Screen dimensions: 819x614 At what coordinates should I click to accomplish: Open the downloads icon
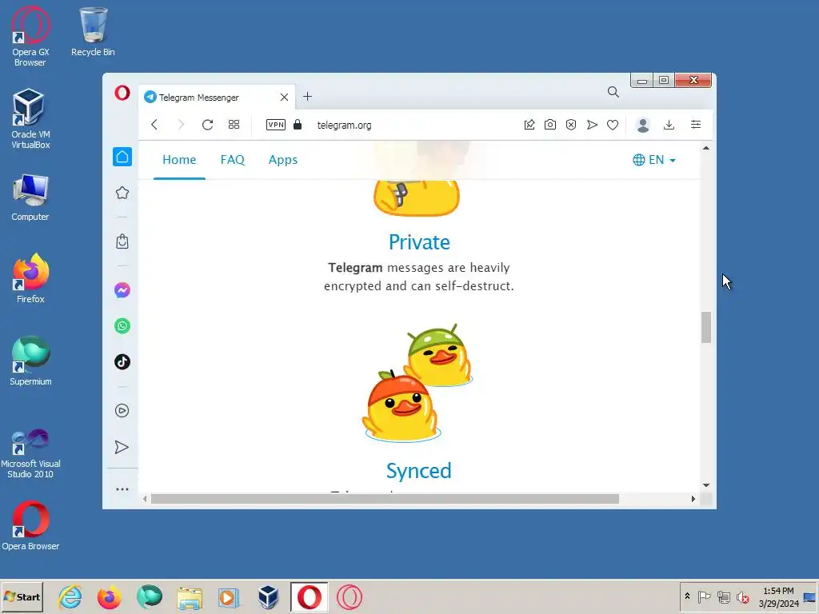(x=669, y=125)
